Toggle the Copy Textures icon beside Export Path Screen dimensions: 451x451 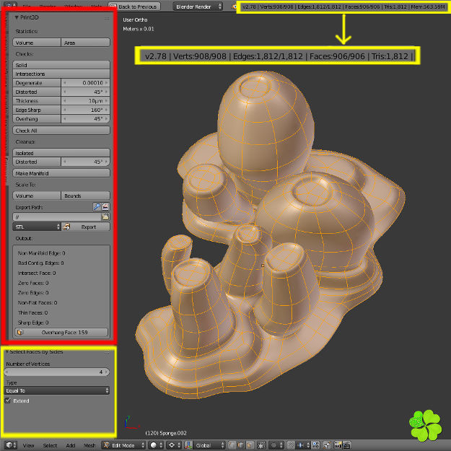click(105, 206)
